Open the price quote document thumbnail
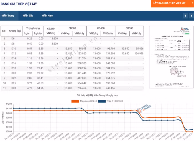Viewport: 194px width, 141px height. pyautogui.click(x=171, y=57)
